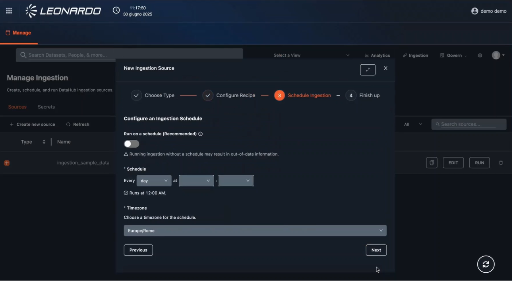Open the settings gear icon
The width and height of the screenshot is (513, 281).
click(480, 56)
